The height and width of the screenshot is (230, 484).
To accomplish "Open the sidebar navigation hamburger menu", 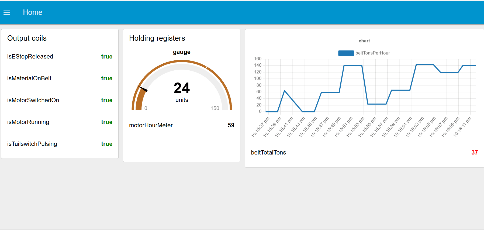I will (x=7, y=12).
